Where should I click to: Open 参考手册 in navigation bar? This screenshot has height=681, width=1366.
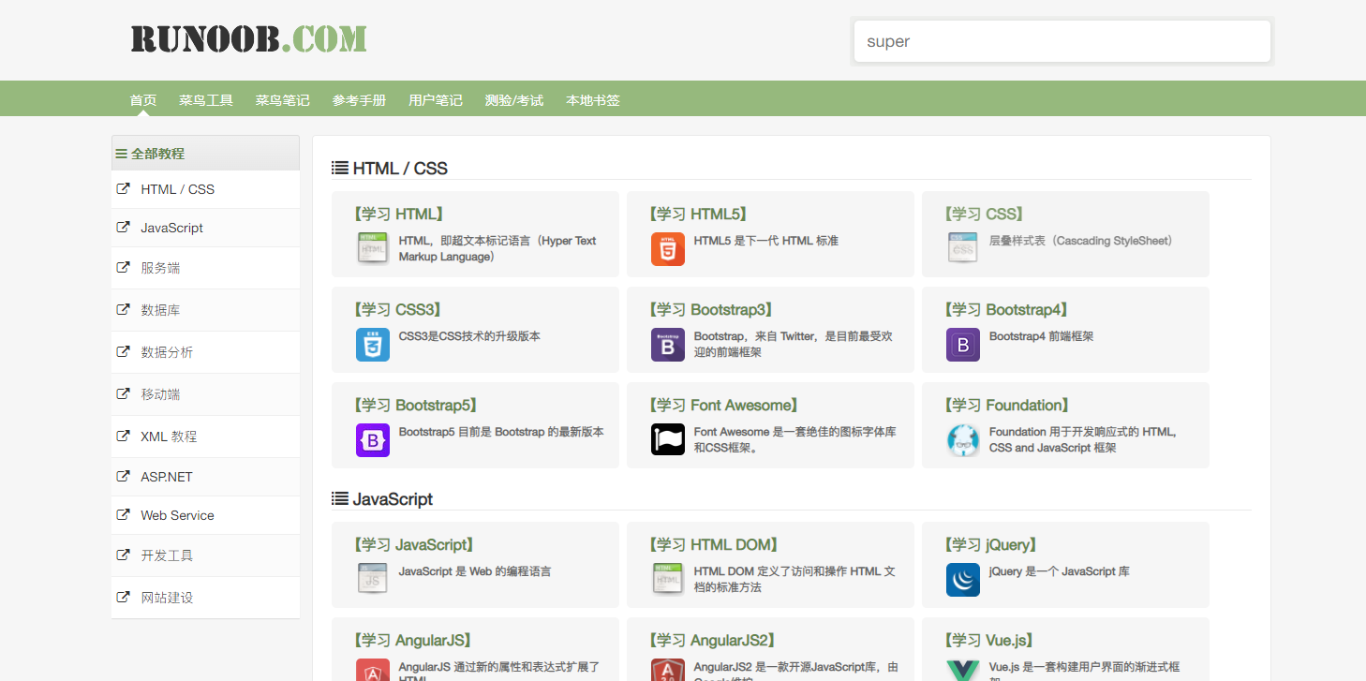[359, 100]
